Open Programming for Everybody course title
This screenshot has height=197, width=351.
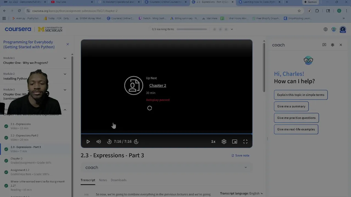(x=29, y=45)
